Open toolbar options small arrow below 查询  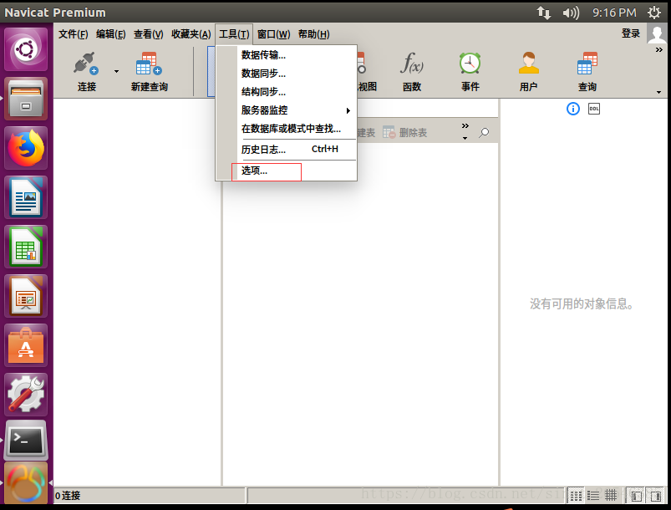(x=658, y=92)
